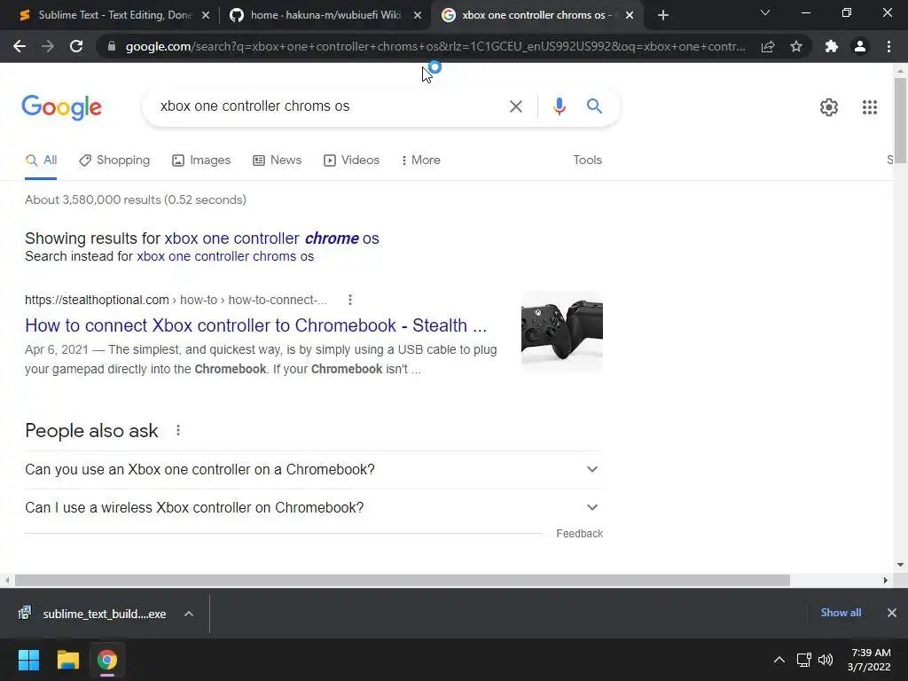Start voice search microphone
Viewport: 908px width, 681px height.
(559, 106)
